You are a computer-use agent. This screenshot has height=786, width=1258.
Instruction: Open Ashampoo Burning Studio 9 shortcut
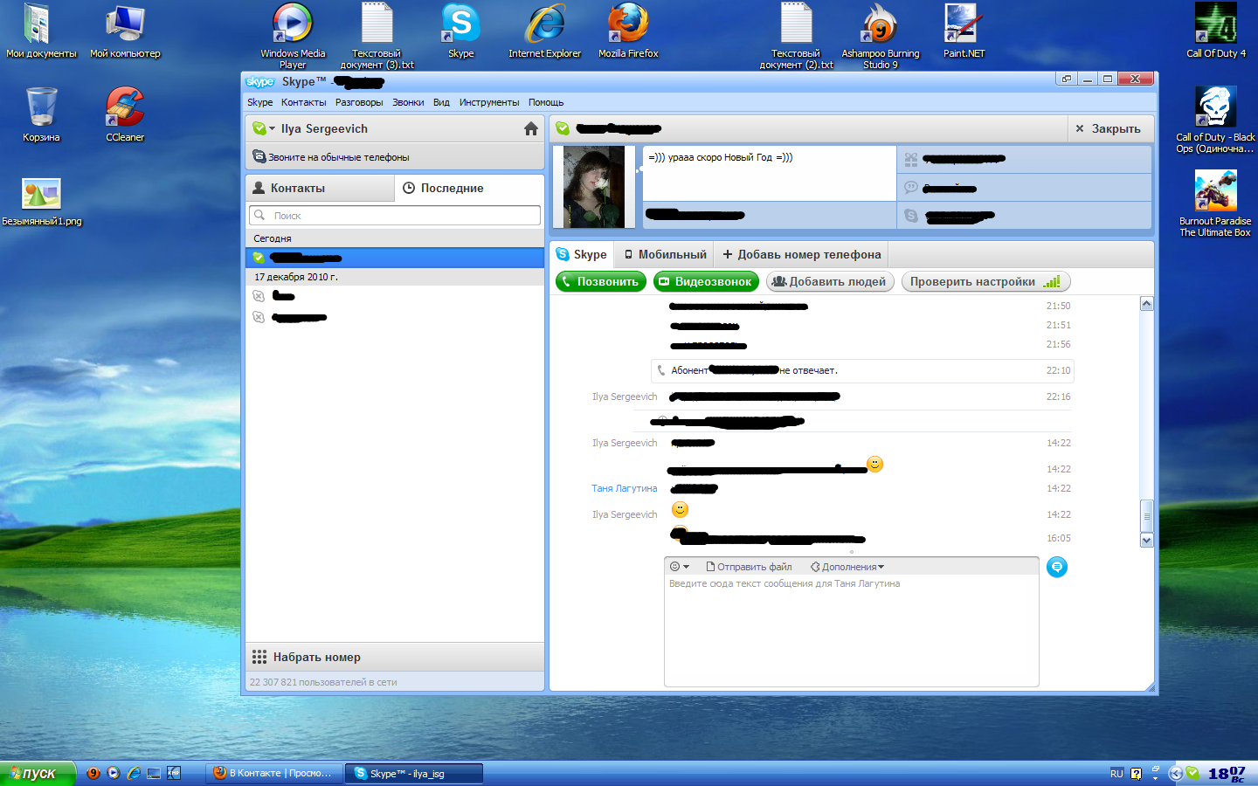881,36
